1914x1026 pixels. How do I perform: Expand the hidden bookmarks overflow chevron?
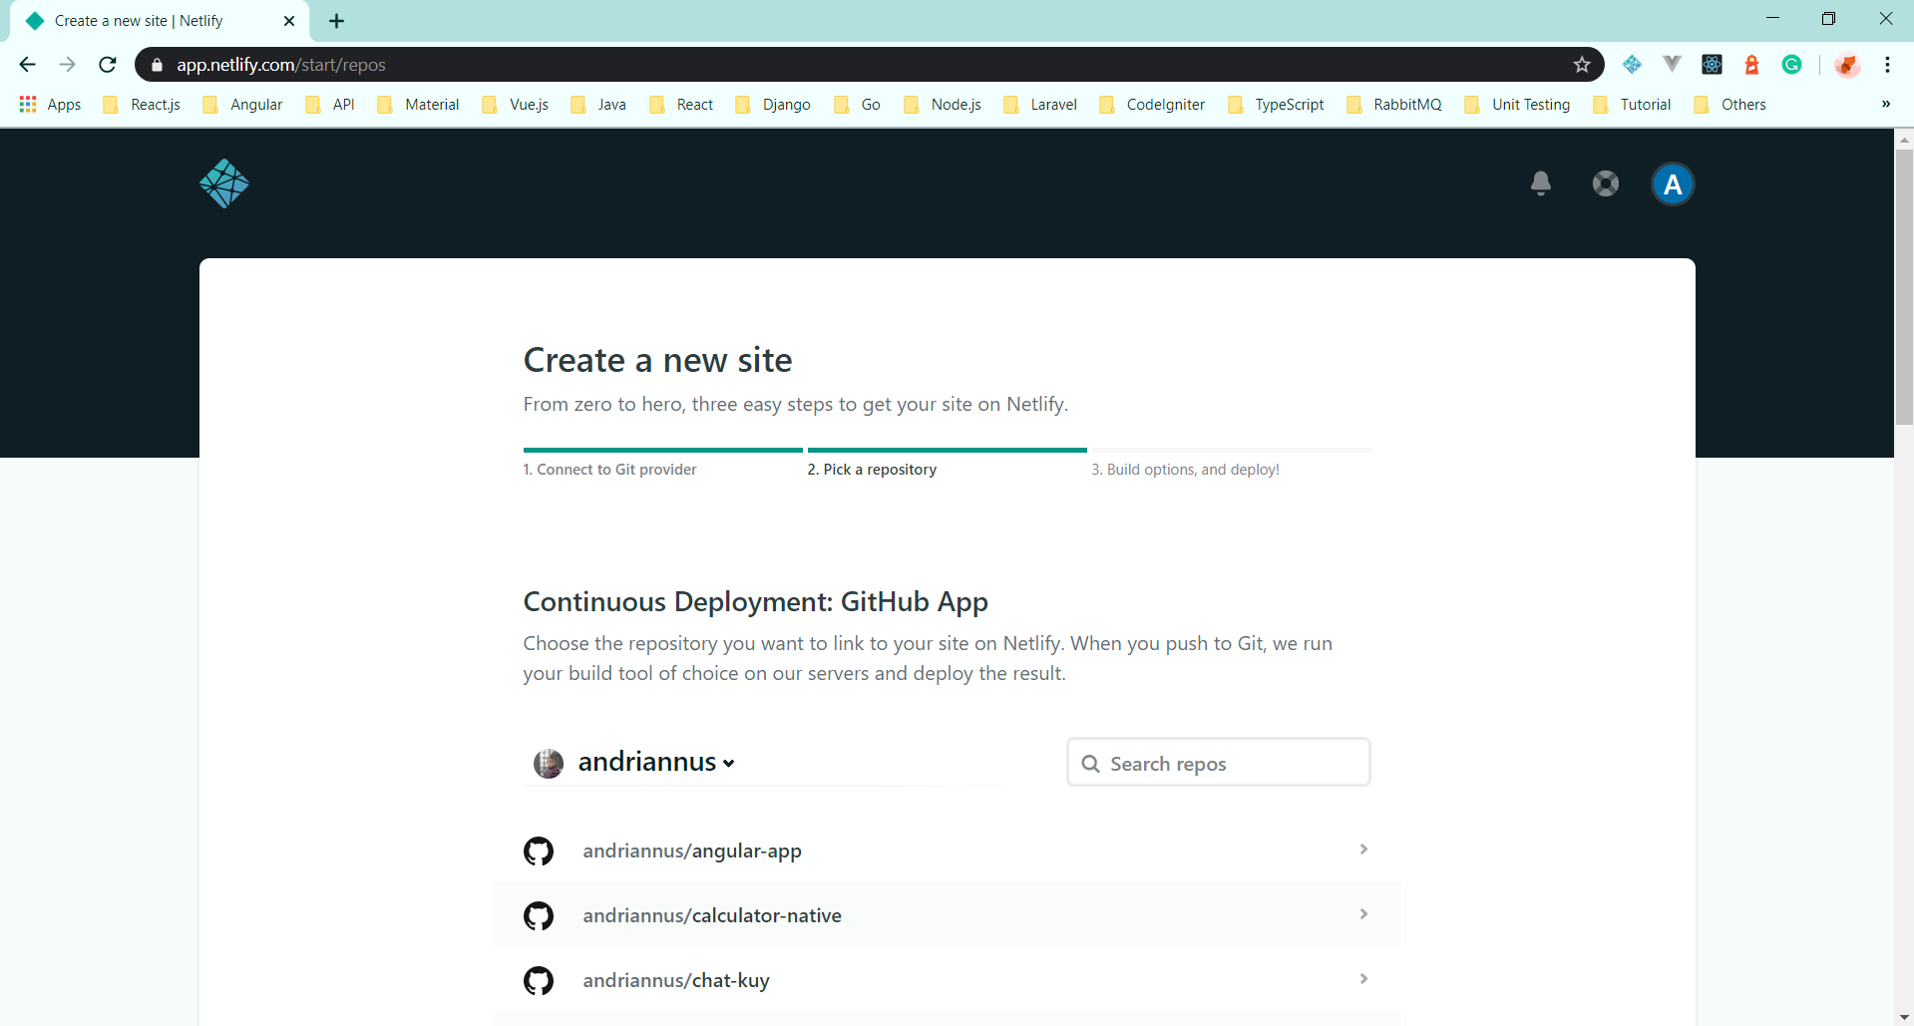(1886, 104)
